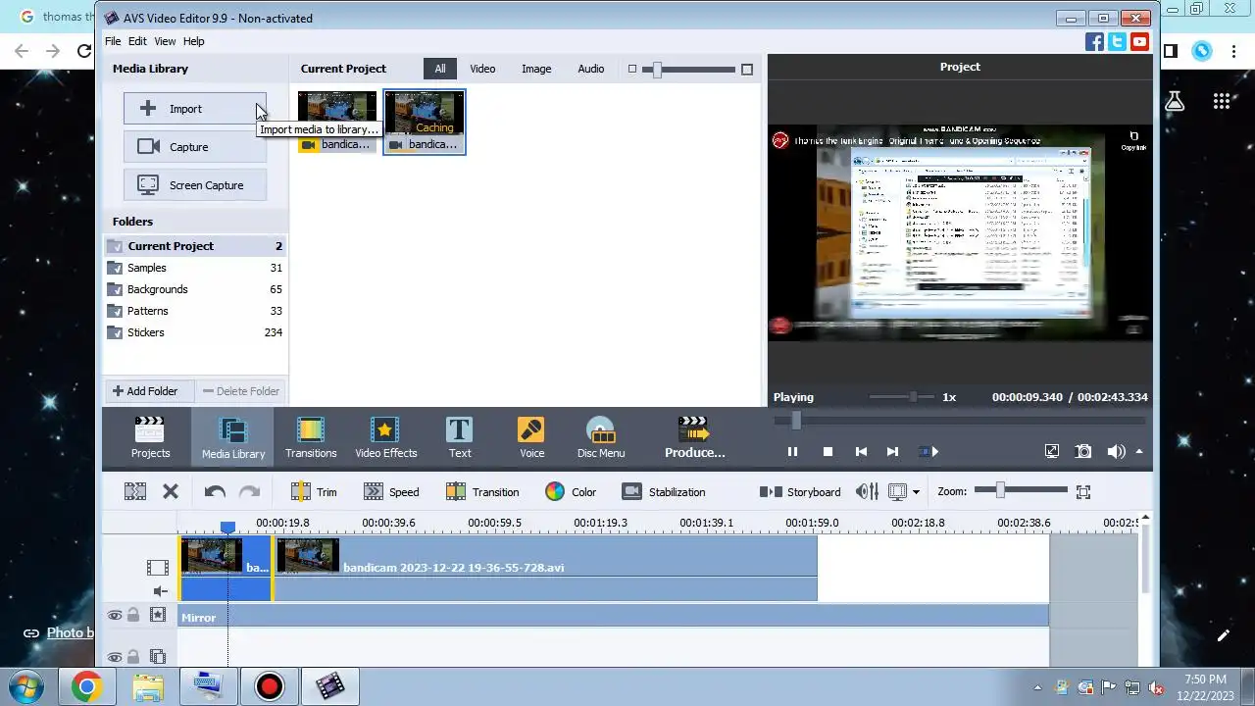Image resolution: width=1255 pixels, height=706 pixels.
Task: Click the Import media button
Action: (x=195, y=109)
